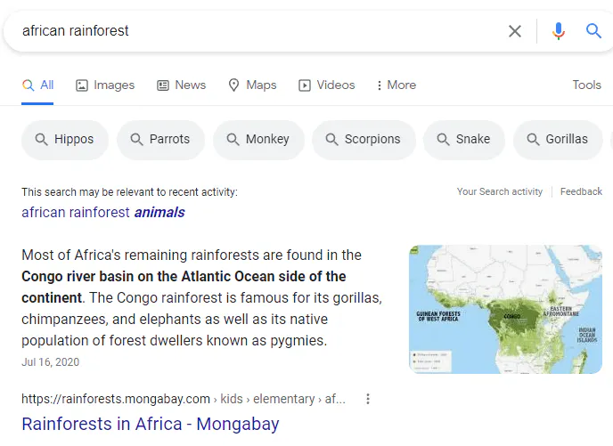Select the Gorillas suggestion chip
Screen dimensions: 613x446
[x=558, y=139]
